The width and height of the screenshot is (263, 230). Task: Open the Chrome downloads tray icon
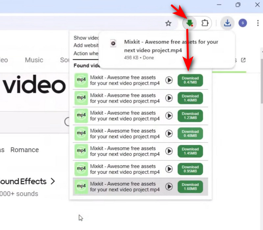click(227, 23)
